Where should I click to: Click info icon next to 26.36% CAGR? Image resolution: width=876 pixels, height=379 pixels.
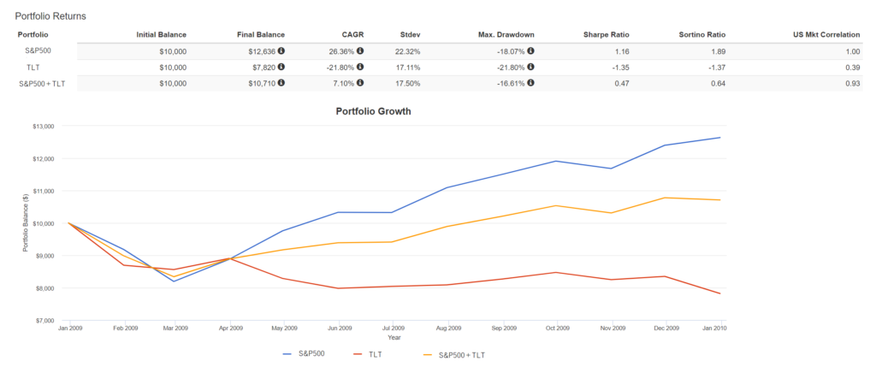pos(360,51)
